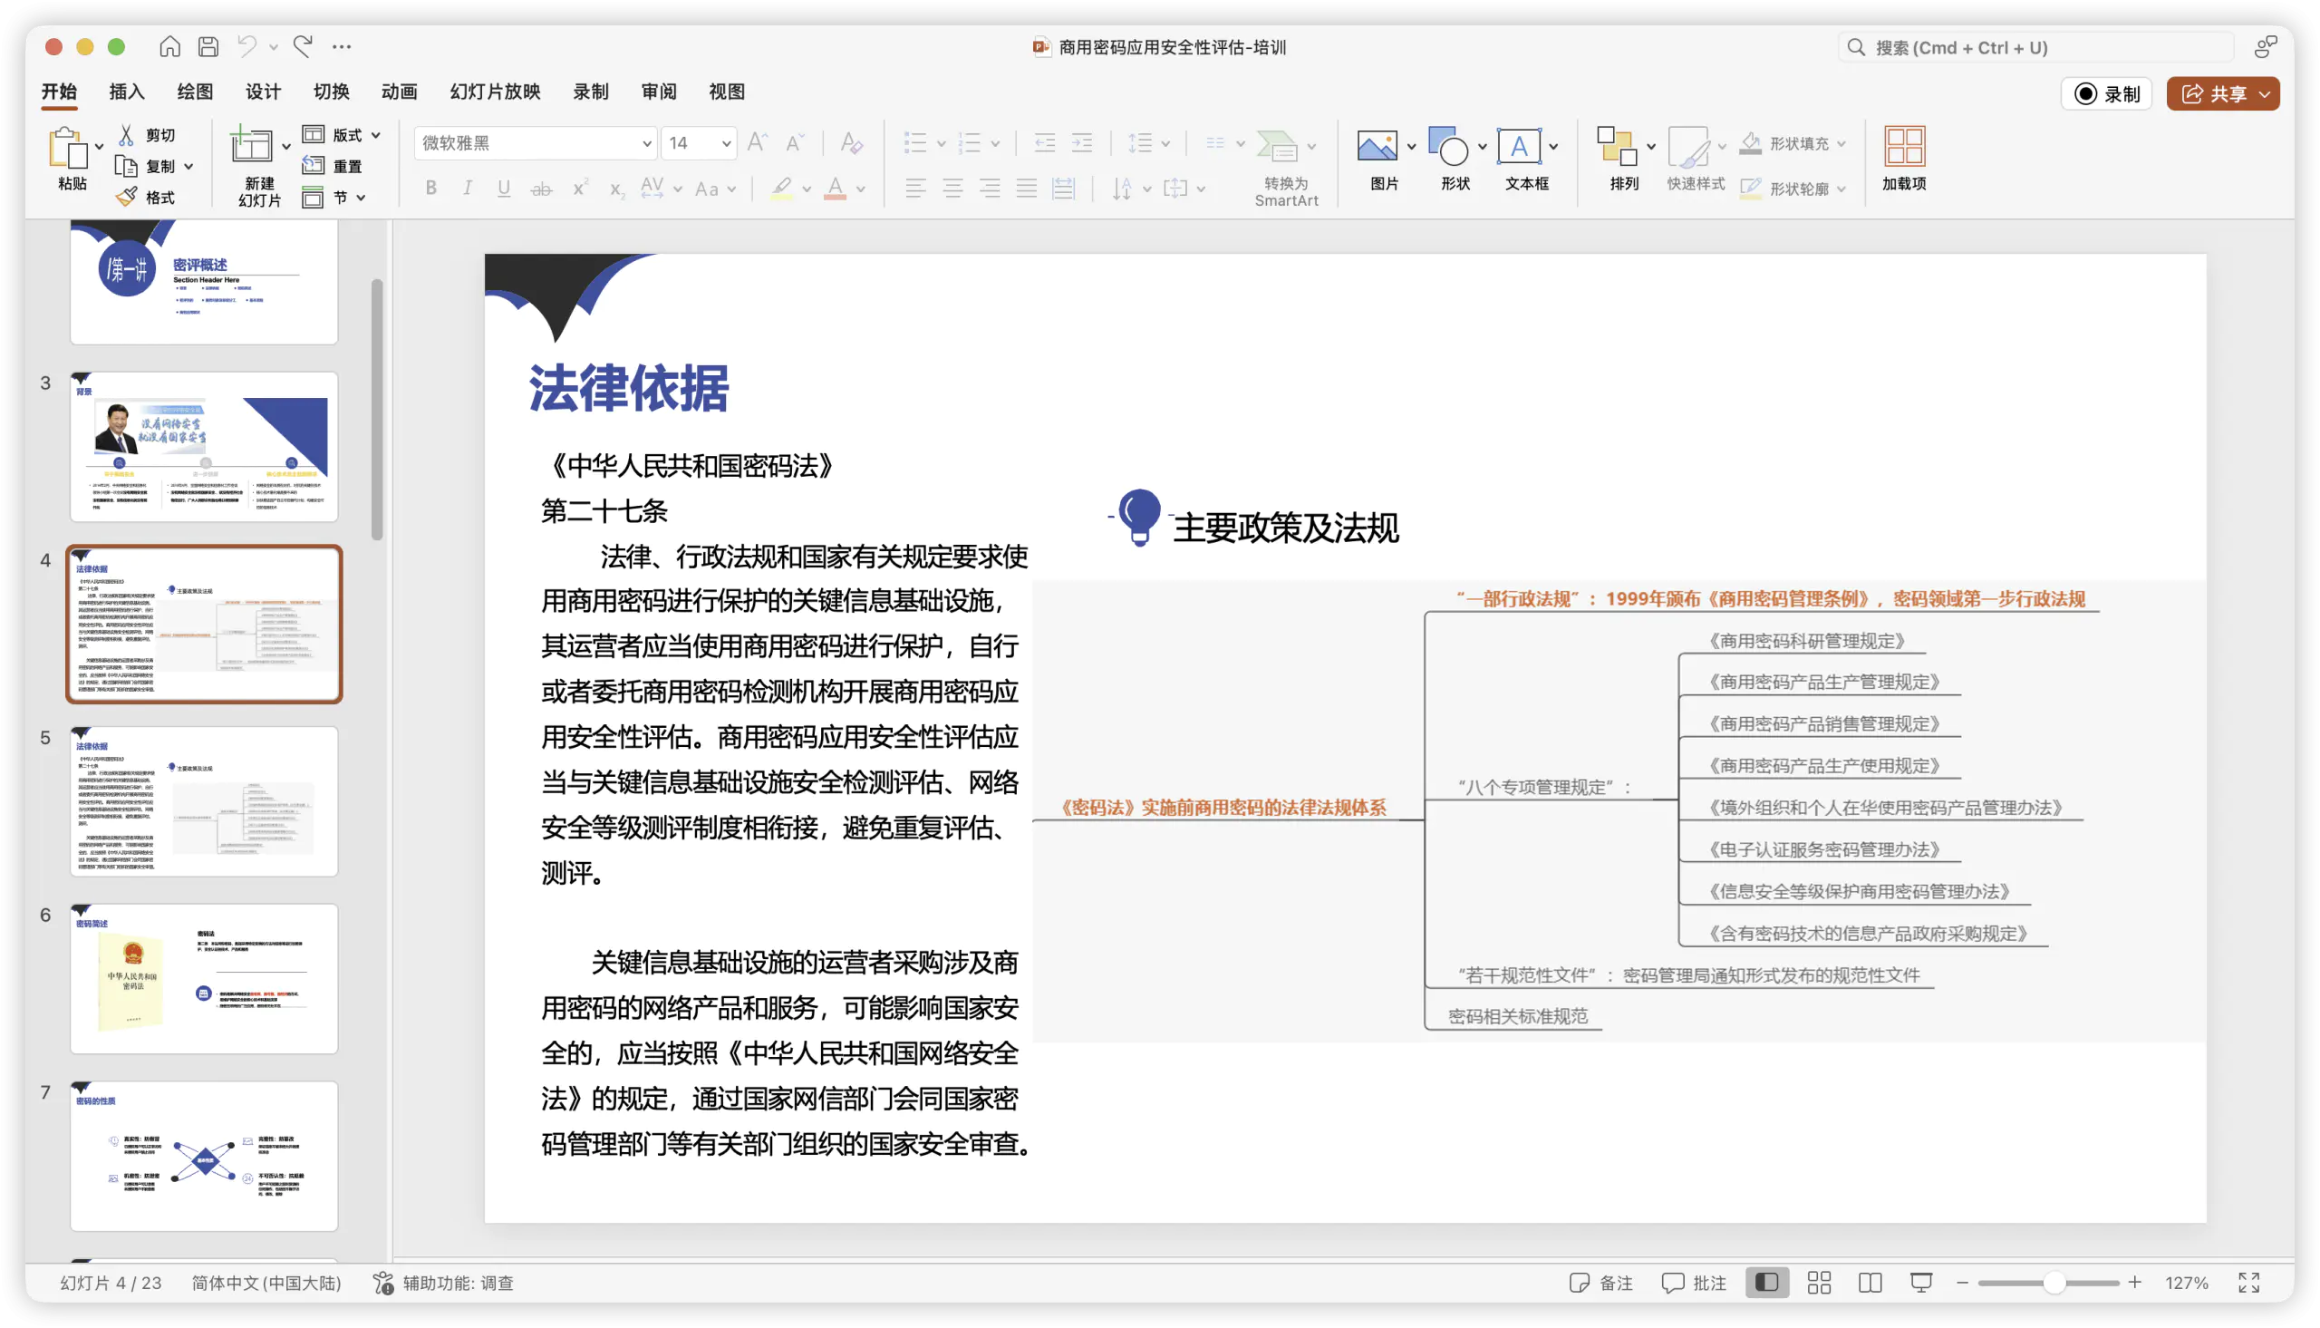
Task: Redo the last action
Action: (x=304, y=46)
